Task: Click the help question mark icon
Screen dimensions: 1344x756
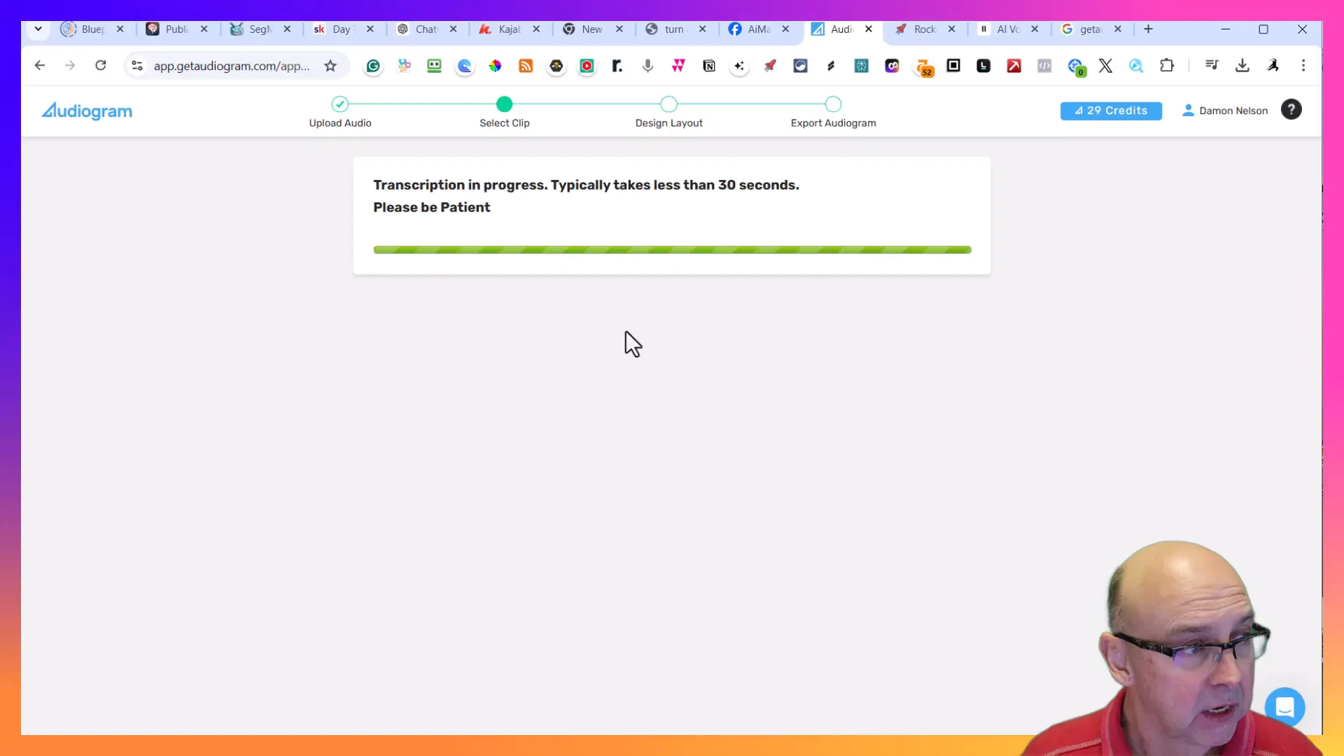Action: click(1292, 110)
